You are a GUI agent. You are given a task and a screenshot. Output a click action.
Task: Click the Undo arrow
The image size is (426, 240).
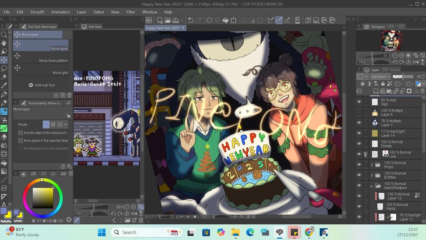tap(191, 20)
